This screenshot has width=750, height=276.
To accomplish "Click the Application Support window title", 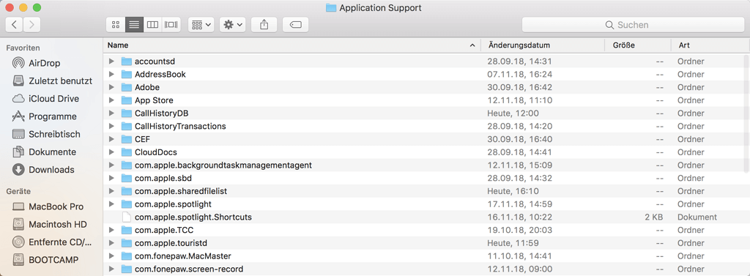I will (380, 7).
